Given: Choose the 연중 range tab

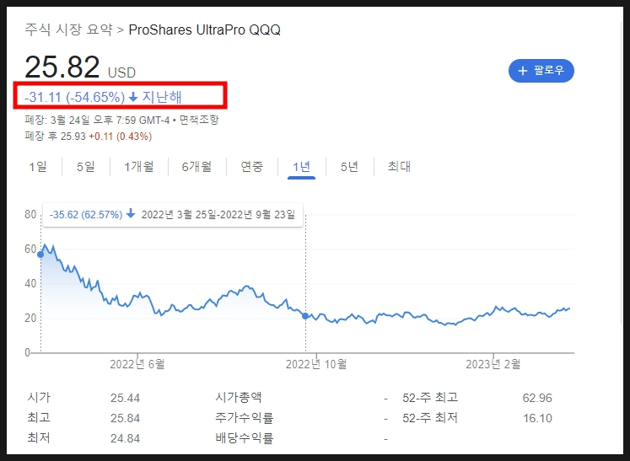Looking at the screenshot, I should (x=252, y=166).
